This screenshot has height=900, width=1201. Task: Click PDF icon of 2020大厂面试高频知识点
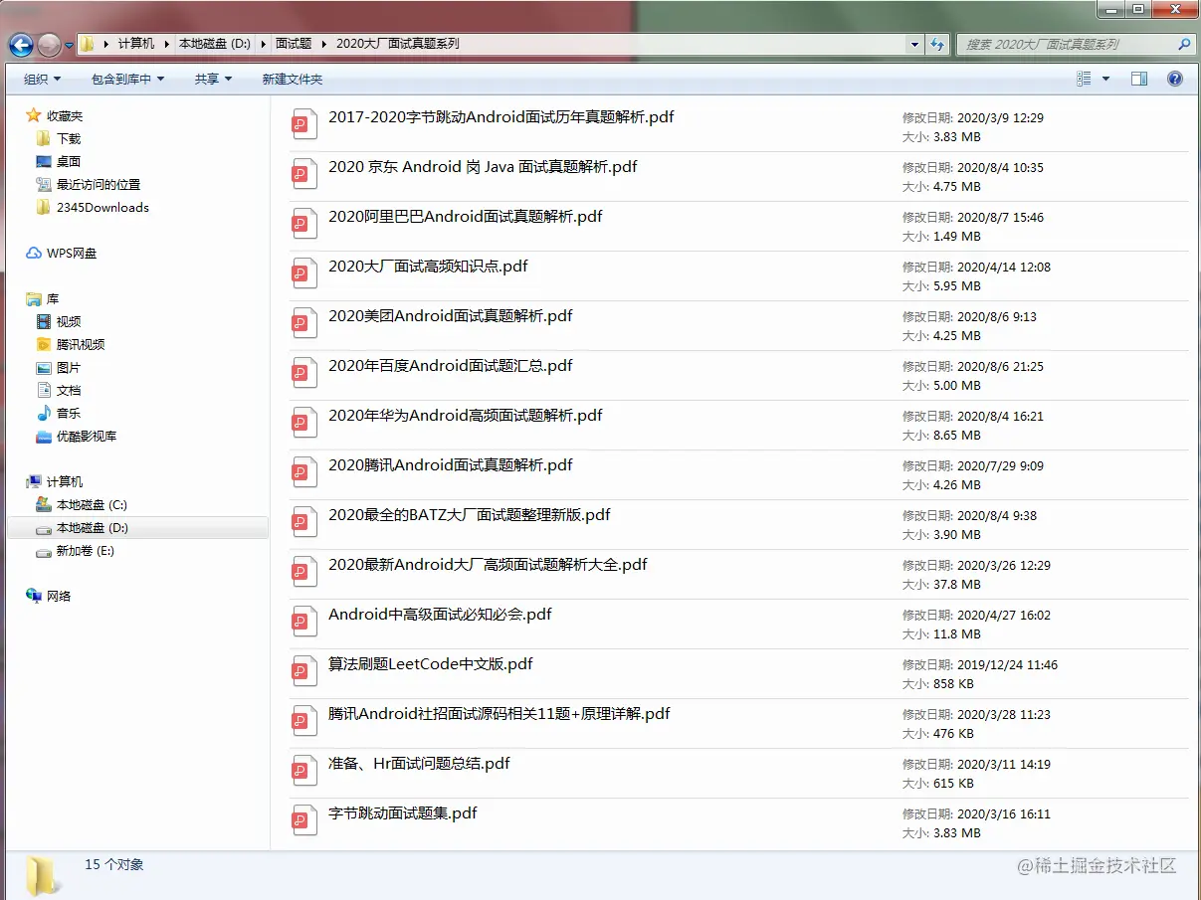[x=303, y=274]
